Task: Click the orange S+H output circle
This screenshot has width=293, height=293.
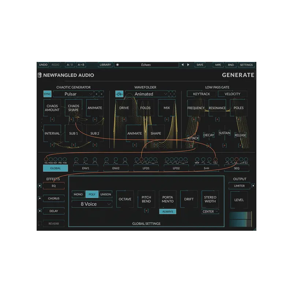Action: coord(215,159)
